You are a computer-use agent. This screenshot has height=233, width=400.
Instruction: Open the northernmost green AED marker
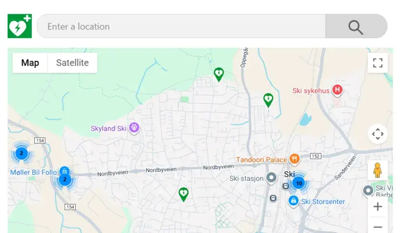219,74
